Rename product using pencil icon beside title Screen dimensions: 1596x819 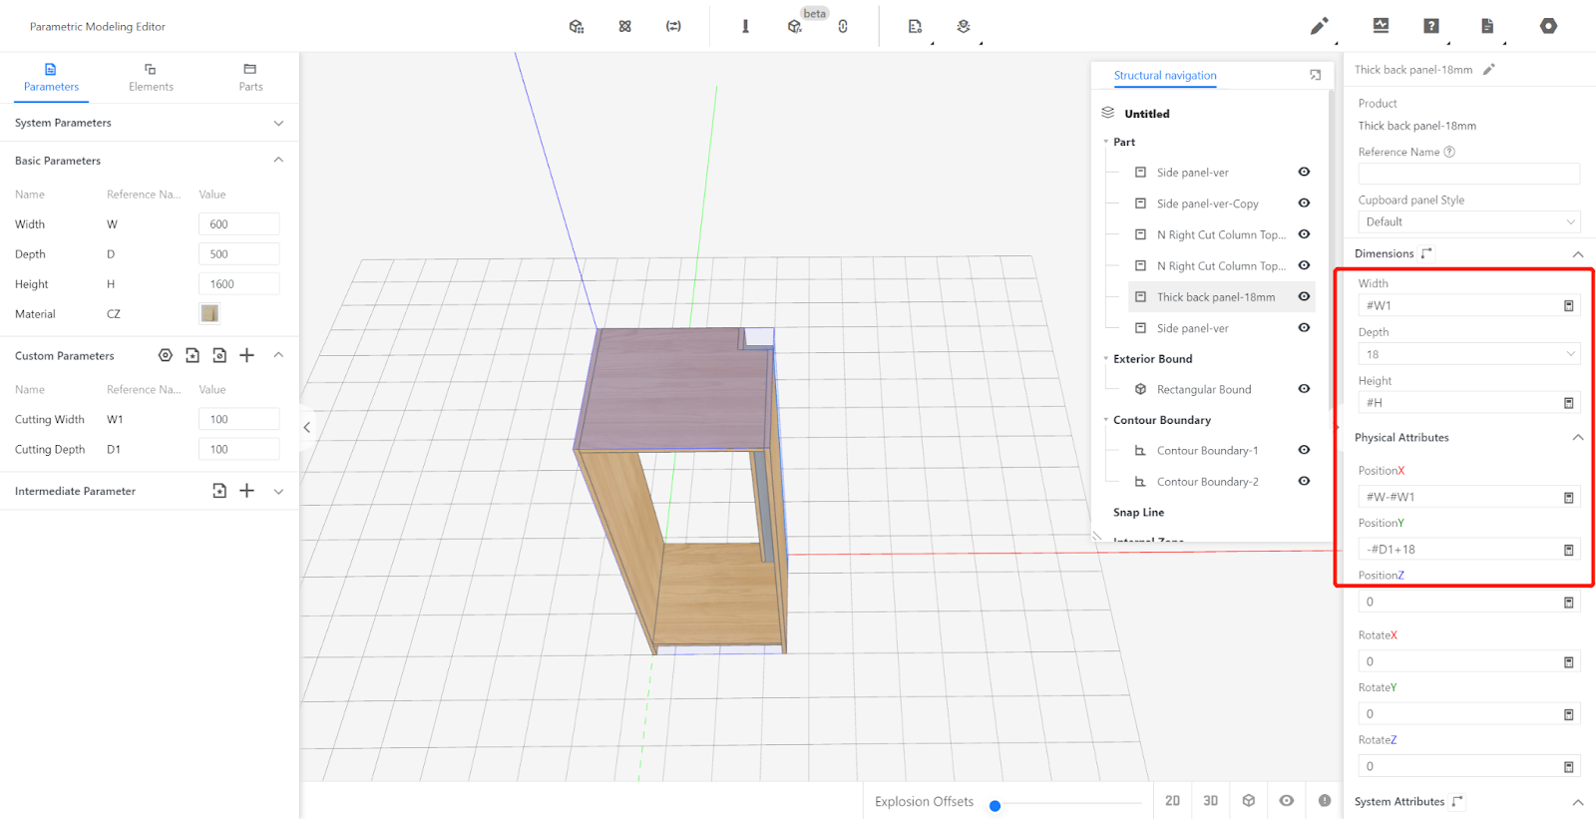[x=1489, y=70]
